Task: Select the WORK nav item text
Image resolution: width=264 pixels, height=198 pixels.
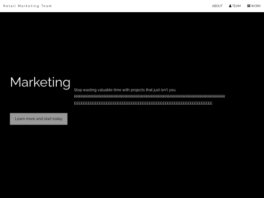Action: click(x=256, y=6)
